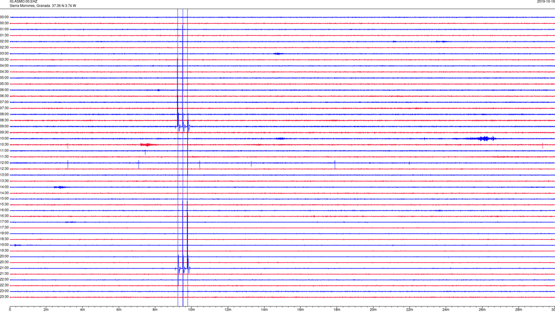
Task: Select the 01:30 row label
Action: pos(4,35)
